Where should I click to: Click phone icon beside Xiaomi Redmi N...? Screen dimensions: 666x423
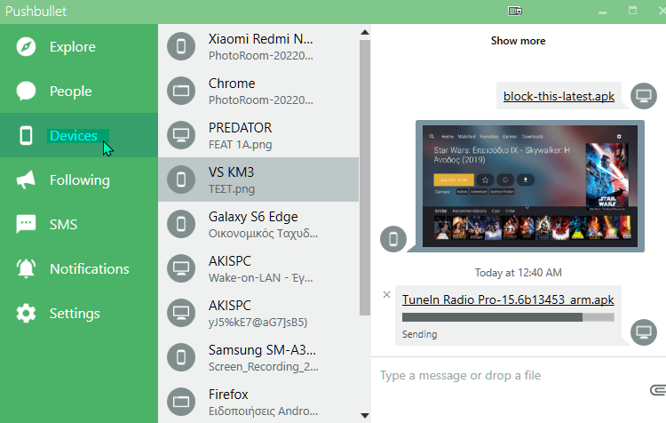[x=181, y=46]
